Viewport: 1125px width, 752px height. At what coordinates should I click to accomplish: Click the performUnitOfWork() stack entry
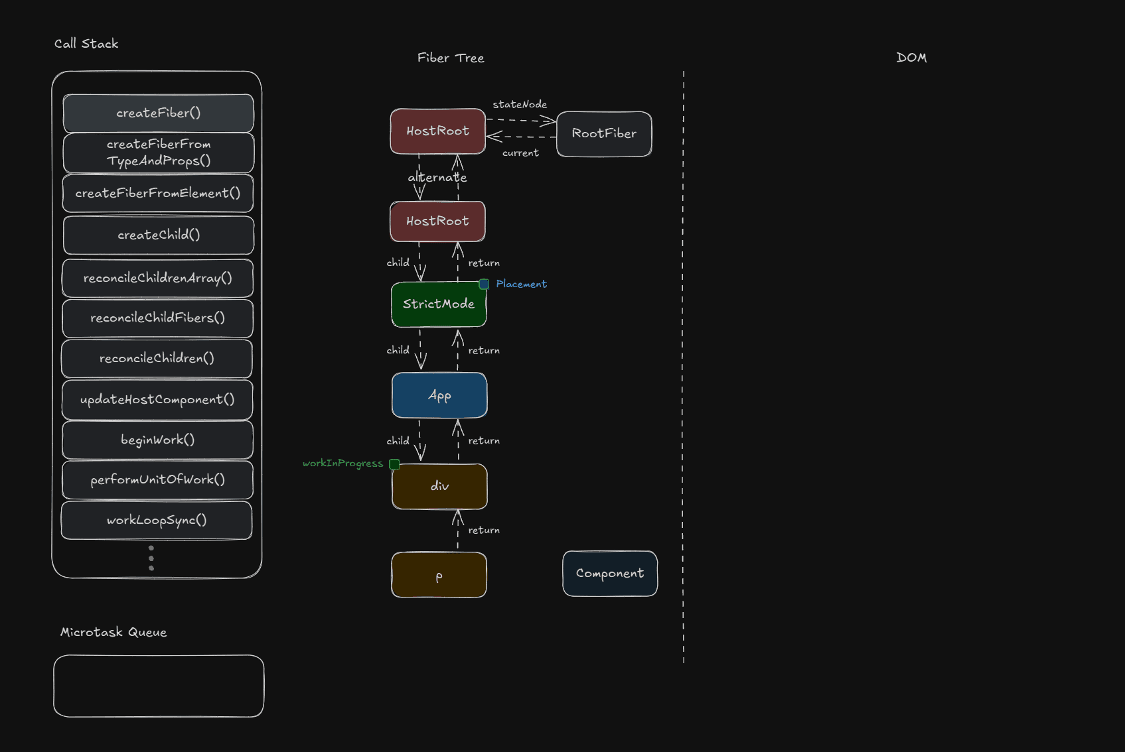157,479
